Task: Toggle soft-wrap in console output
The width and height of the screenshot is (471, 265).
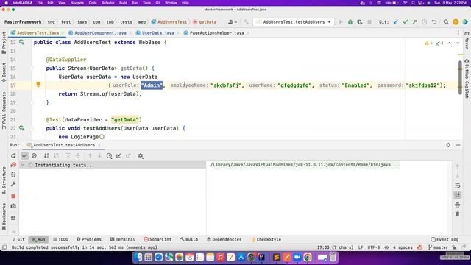Action: pyautogui.click(x=458, y=185)
